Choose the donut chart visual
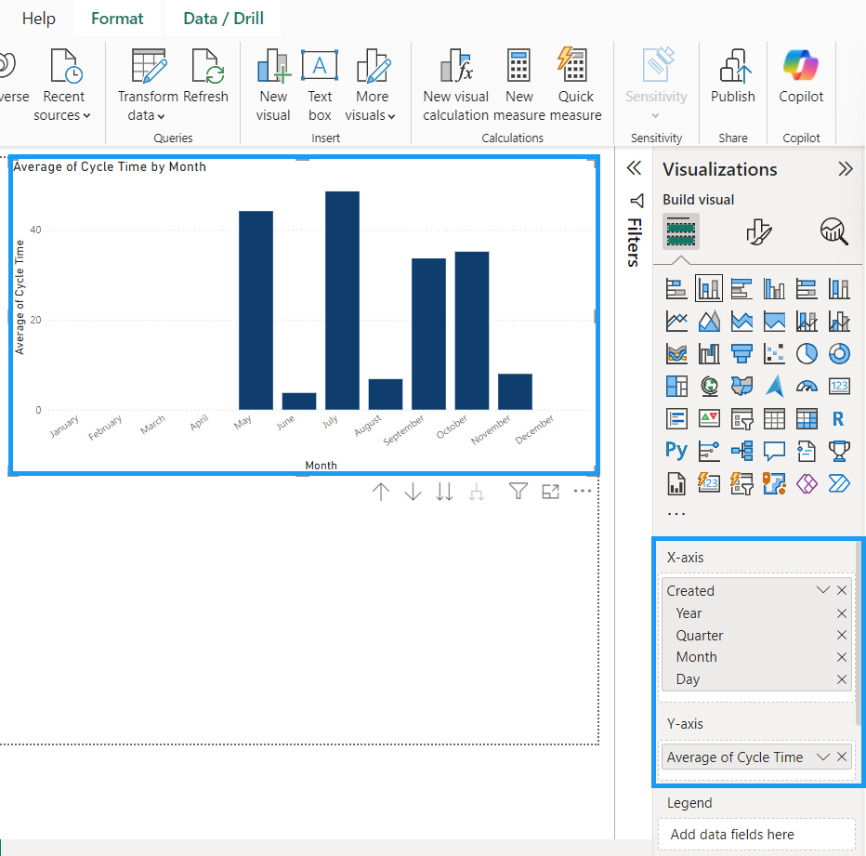The width and height of the screenshot is (866, 856). click(839, 353)
